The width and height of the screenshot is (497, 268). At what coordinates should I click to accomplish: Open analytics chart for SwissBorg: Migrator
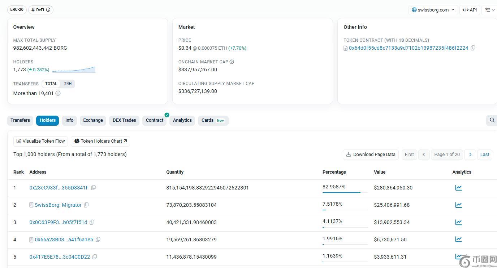pyautogui.click(x=458, y=205)
